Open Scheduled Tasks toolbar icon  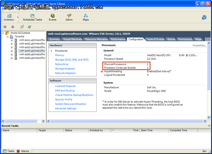click(x=32, y=17)
